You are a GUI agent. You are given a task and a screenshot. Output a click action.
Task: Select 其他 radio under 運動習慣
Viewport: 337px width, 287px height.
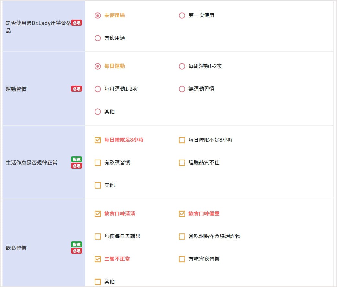click(98, 112)
